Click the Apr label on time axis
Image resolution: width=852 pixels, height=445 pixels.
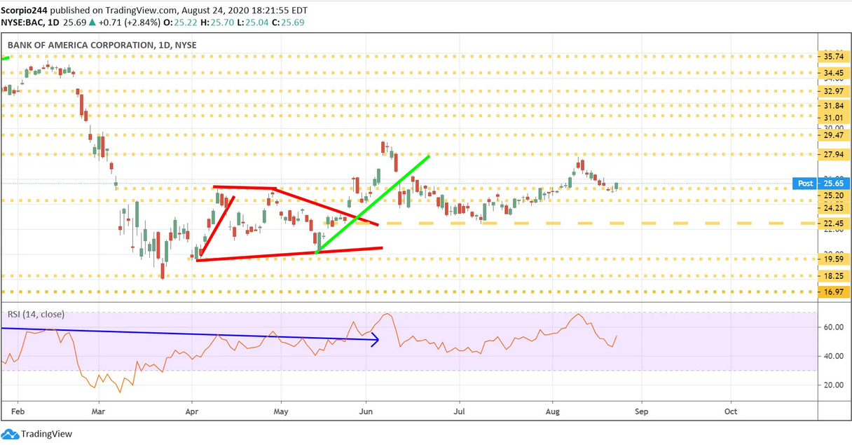pos(191,411)
